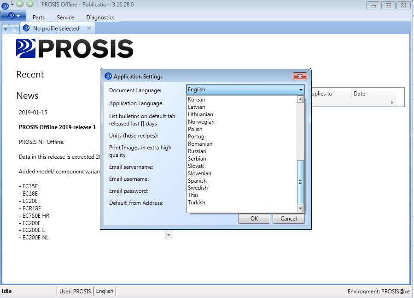Close the 'No profile selected' tab
This screenshot has width=414, height=298.
[x=89, y=28]
